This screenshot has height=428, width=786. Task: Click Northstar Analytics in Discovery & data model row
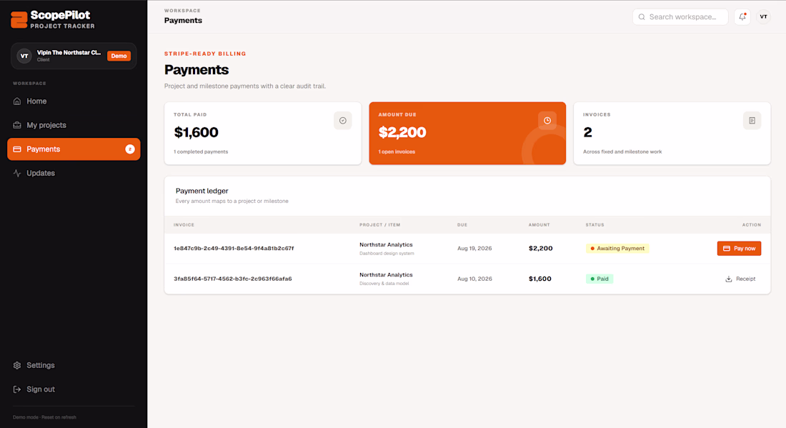pyautogui.click(x=386, y=274)
